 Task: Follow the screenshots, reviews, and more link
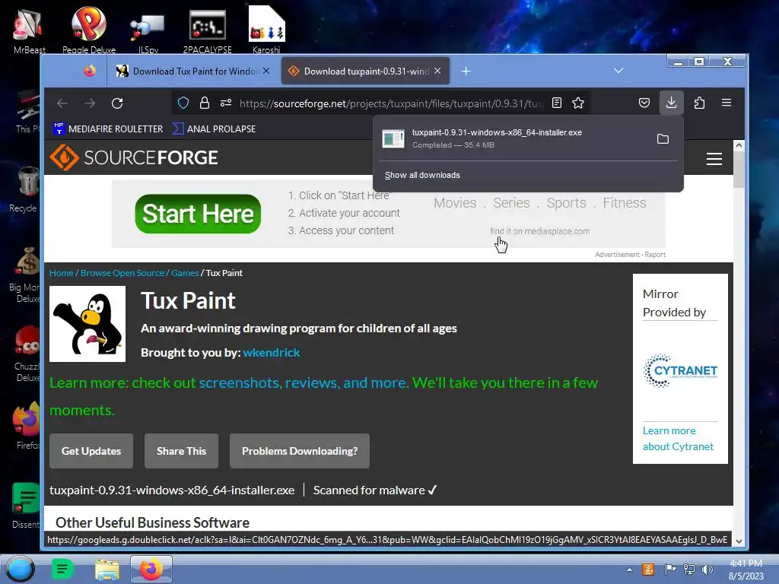pos(304,383)
